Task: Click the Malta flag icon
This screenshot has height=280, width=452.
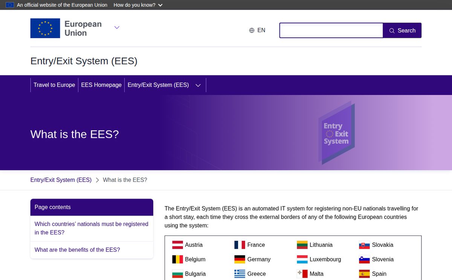Action: [302, 274]
